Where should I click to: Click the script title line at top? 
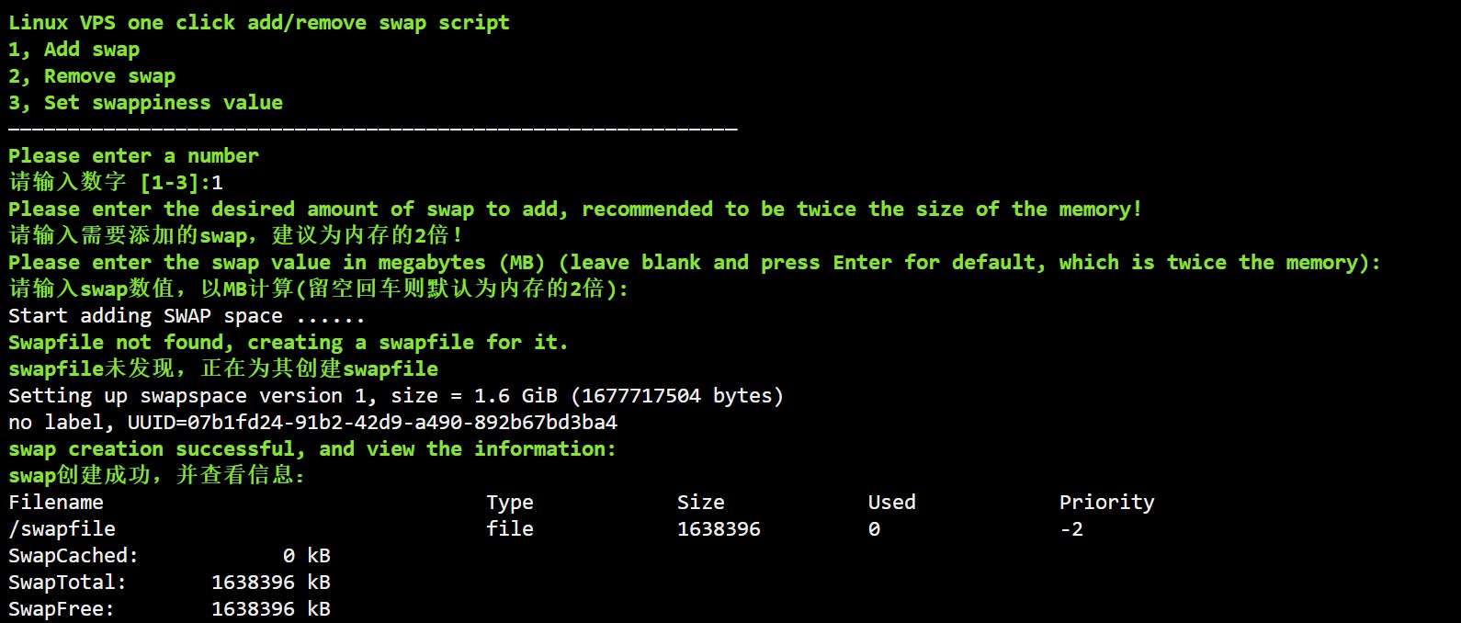258,23
